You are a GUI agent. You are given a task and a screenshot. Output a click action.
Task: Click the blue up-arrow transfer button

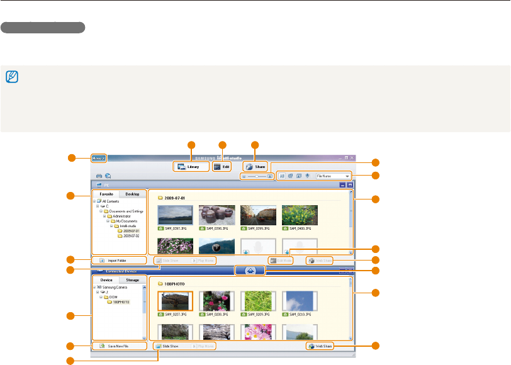pos(250,271)
